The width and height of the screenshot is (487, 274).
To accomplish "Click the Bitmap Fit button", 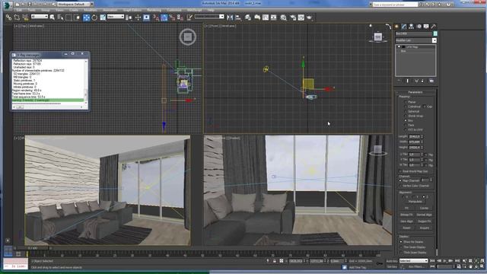I will click(x=406, y=215).
